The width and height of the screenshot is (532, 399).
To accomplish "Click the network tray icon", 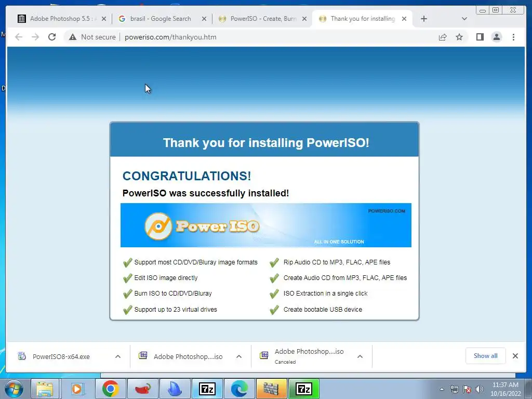I will 454,389.
